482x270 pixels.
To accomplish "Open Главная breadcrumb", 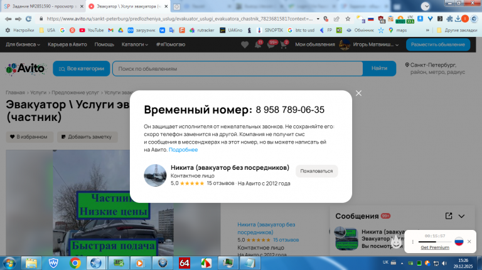I will tap(15, 92).
